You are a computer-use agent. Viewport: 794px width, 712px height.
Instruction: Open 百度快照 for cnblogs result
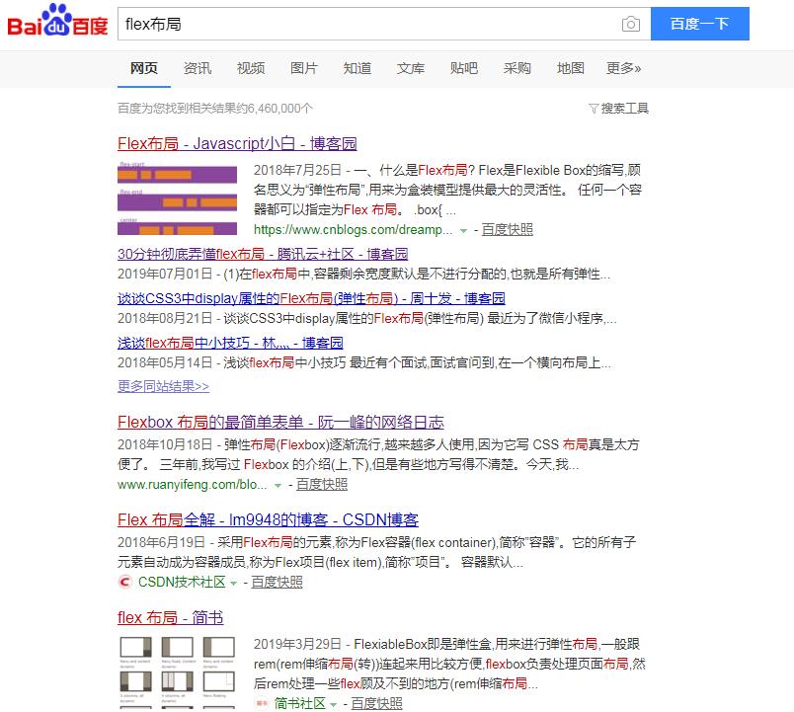pyautogui.click(x=507, y=230)
